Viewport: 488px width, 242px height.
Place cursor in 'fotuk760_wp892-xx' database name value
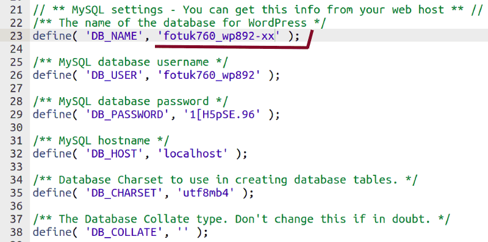pos(219,36)
